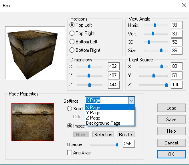
Task: Click the Horiz. view angle slider
Action: pos(156,25)
